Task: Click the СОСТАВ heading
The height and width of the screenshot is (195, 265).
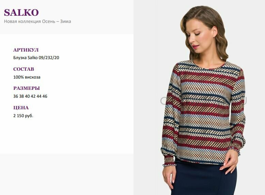Action: tap(24, 69)
